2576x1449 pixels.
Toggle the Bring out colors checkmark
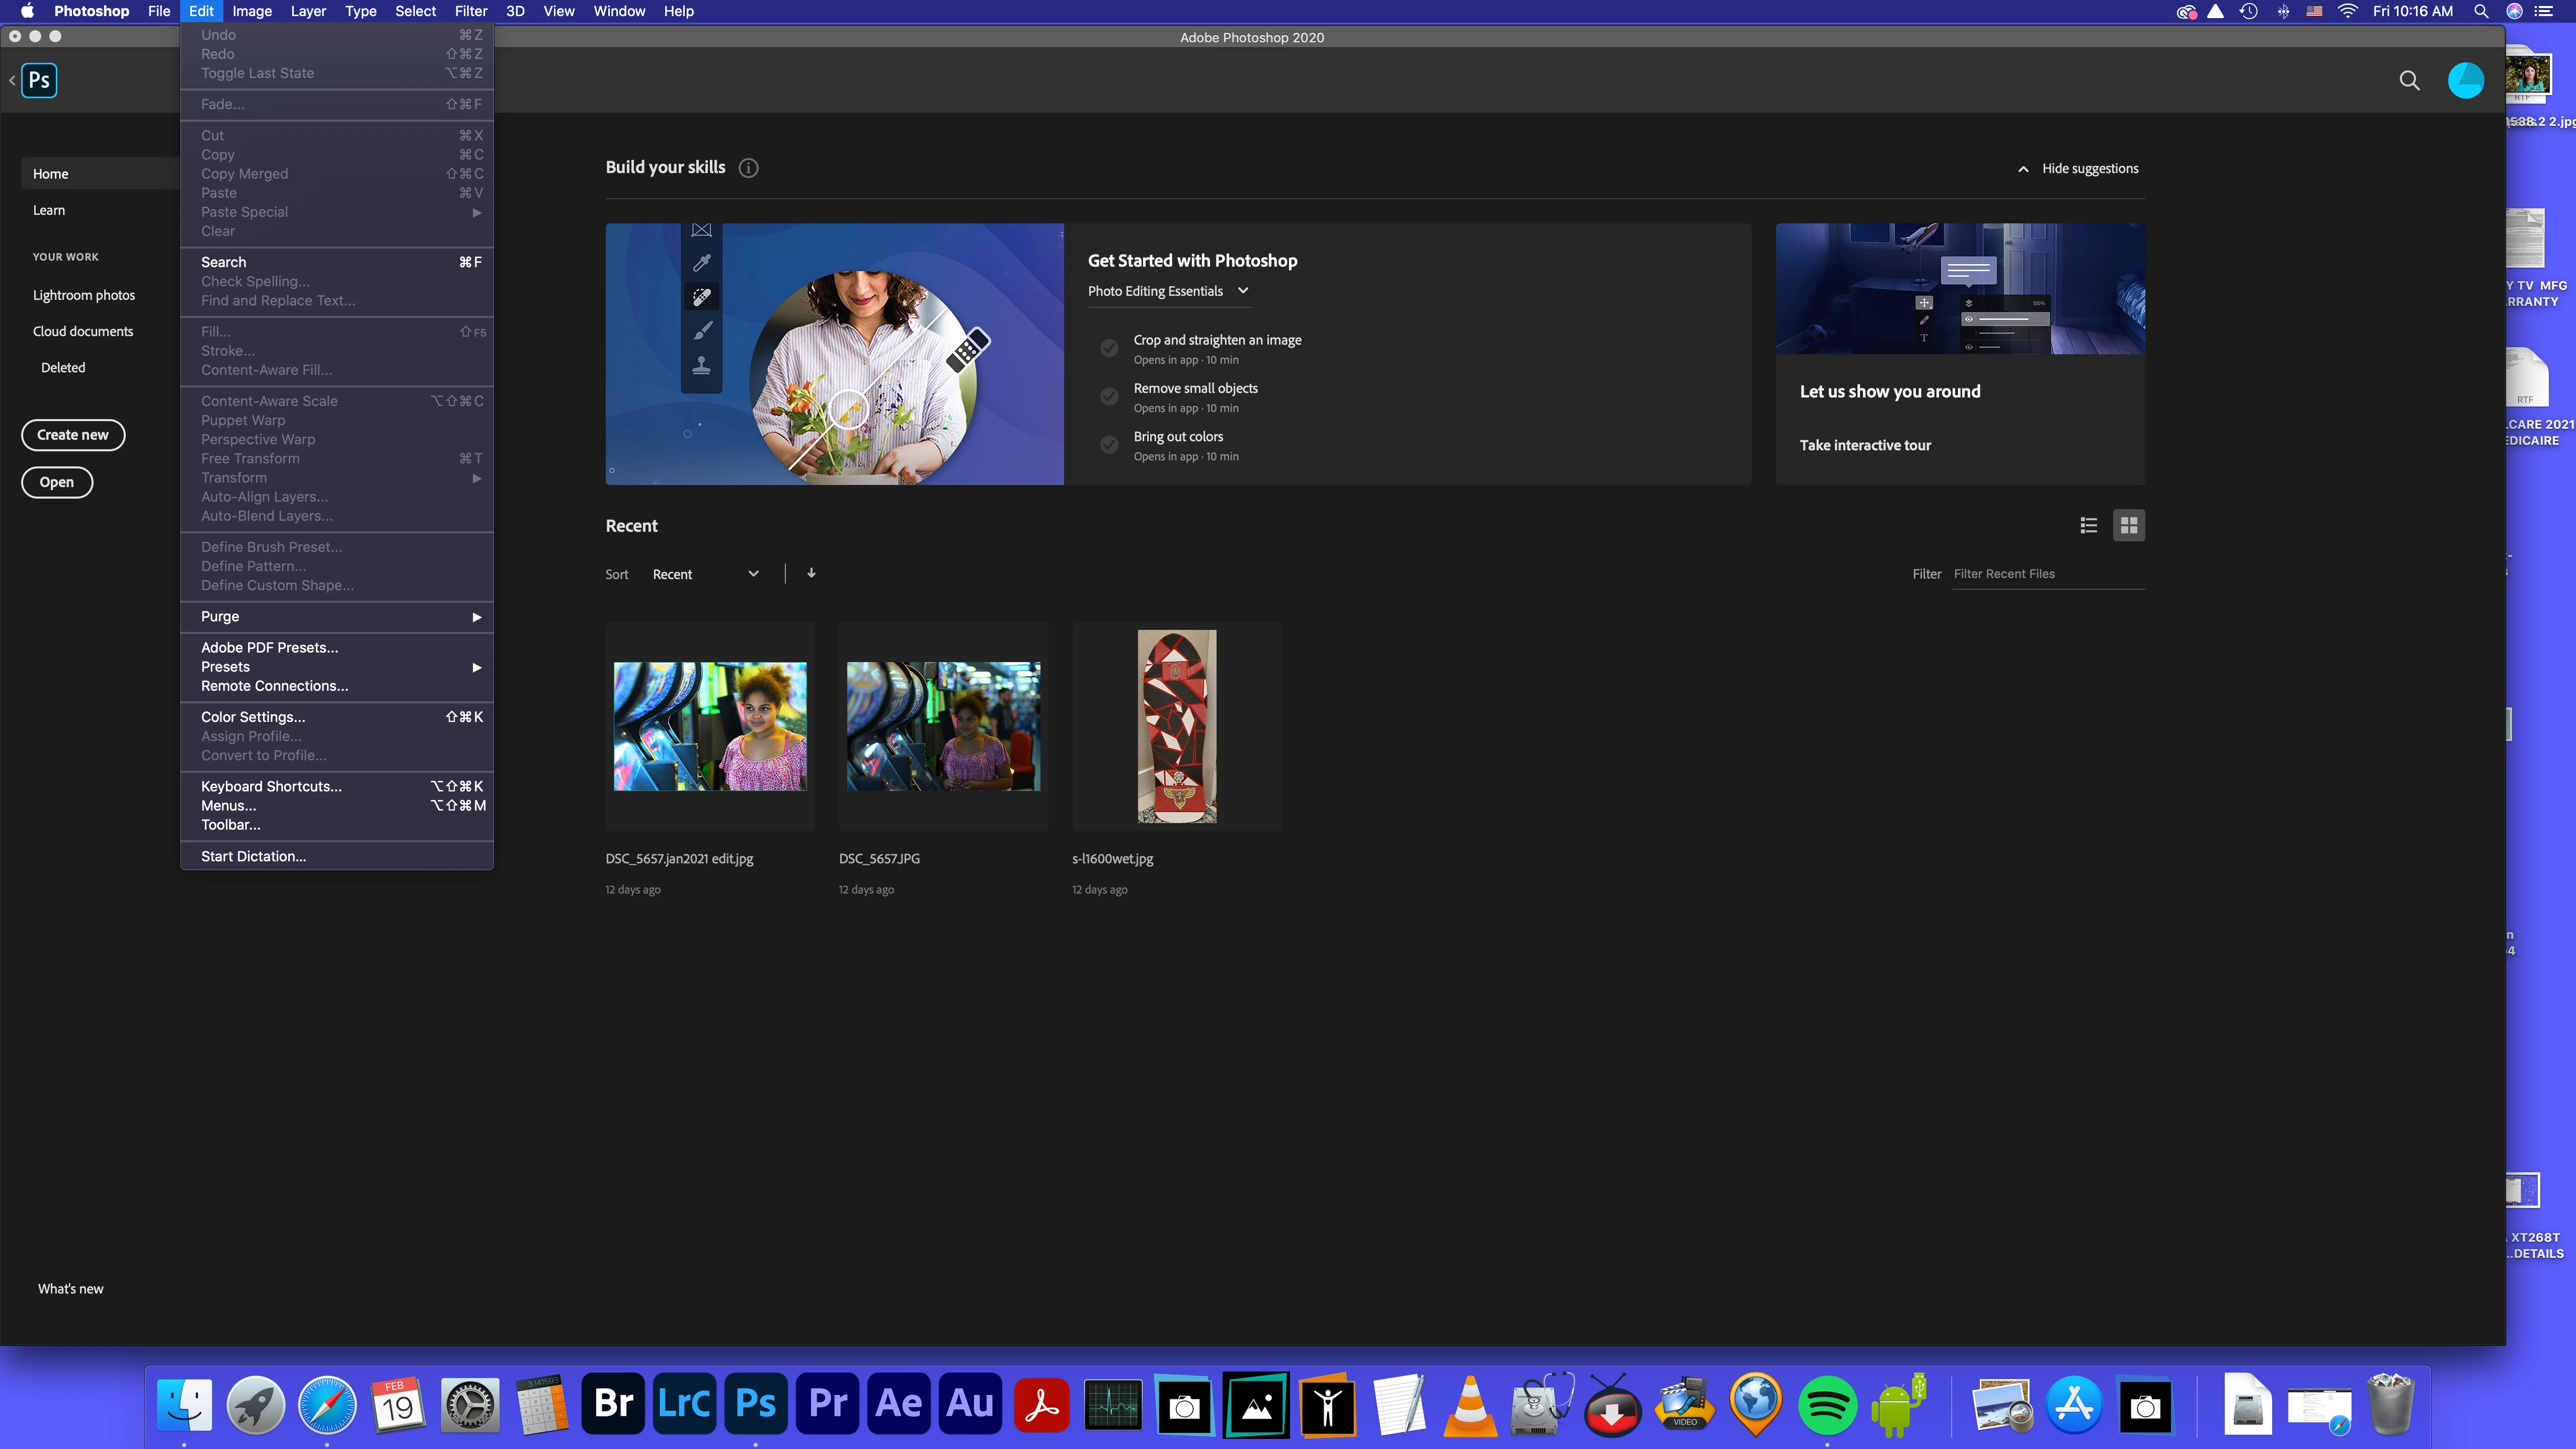(1109, 445)
